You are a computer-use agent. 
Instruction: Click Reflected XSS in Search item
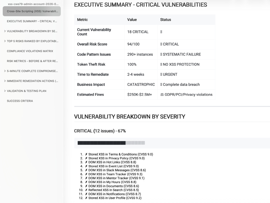point(112,190)
